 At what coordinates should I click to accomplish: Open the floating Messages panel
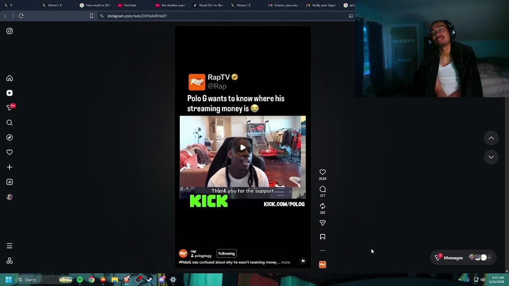click(x=463, y=258)
